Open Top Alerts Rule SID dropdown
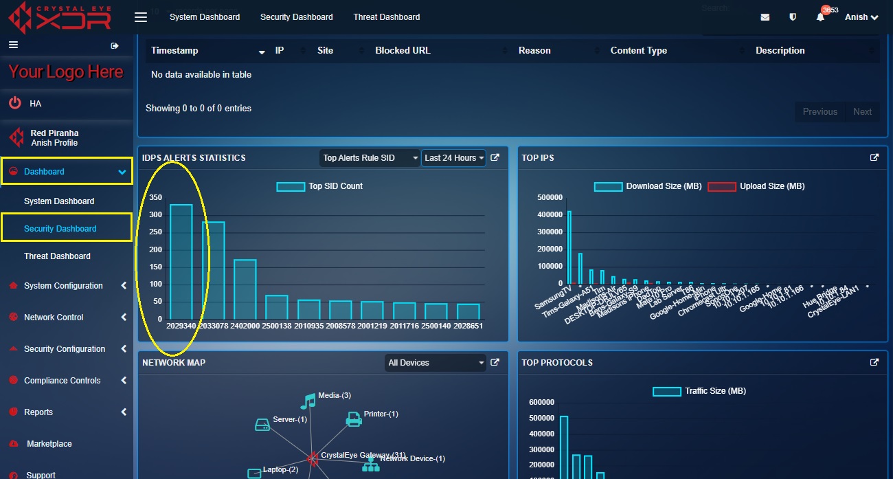 pos(370,158)
